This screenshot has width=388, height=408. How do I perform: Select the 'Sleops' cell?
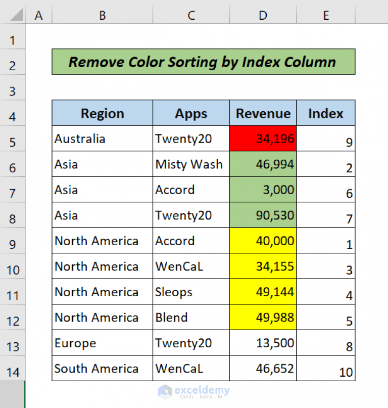pos(191,292)
